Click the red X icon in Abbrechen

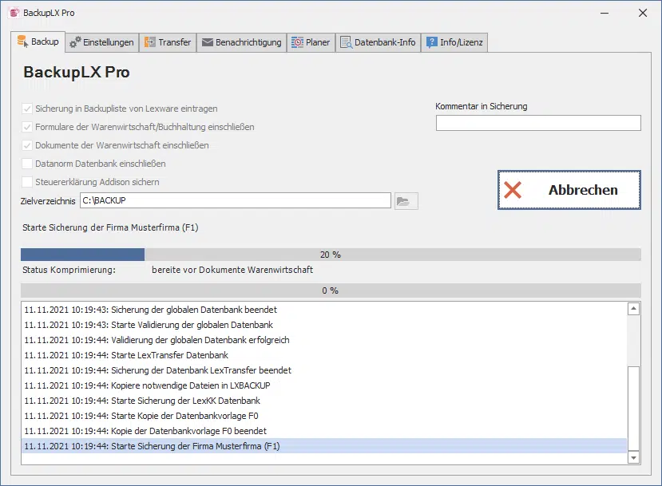click(513, 190)
